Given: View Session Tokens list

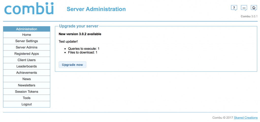Looking at the screenshot, I should 26,91.
